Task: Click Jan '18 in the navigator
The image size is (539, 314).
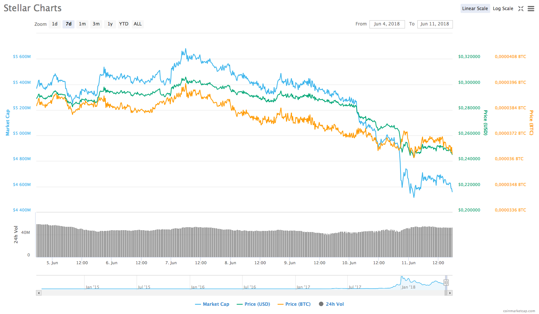Action: tap(408, 287)
